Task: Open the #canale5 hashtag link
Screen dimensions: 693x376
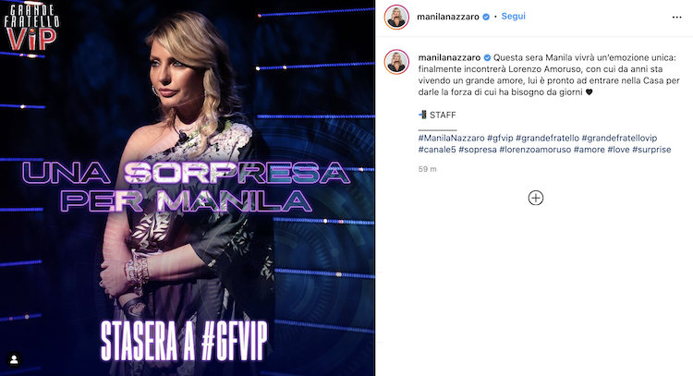Action: click(x=437, y=150)
